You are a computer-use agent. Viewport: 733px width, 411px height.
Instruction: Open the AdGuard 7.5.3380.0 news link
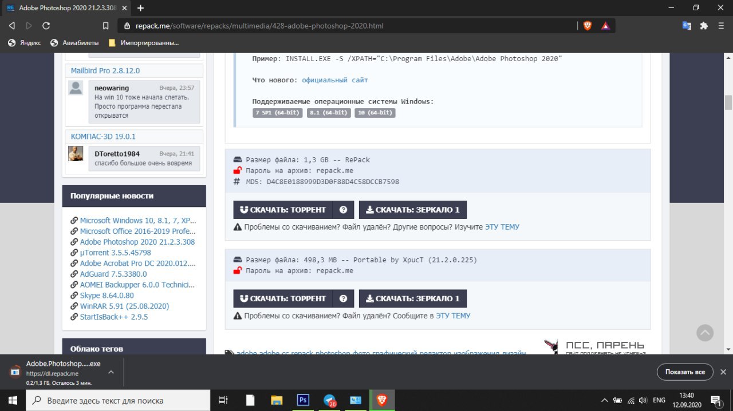point(114,274)
